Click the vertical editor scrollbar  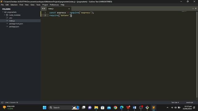point(197,54)
